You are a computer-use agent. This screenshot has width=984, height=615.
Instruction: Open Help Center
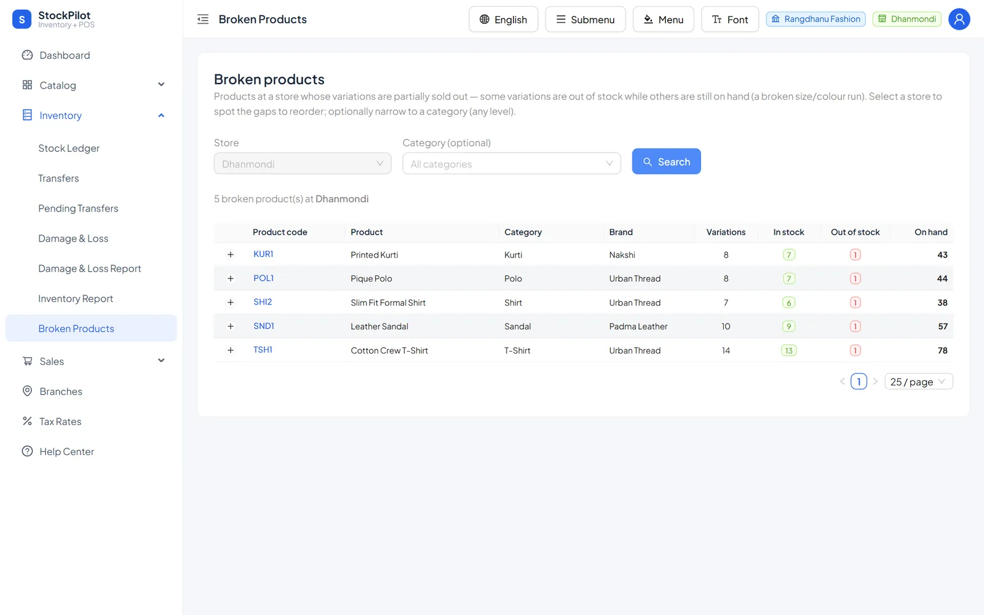click(x=91, y=451)
